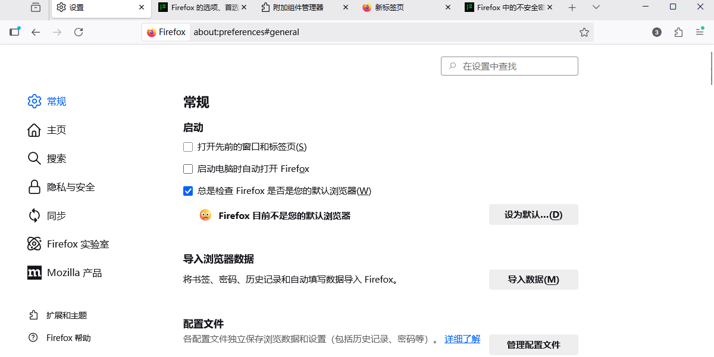Click the Mozilla 产品 logo icon

pyautogui.click(x=35, y=273)
